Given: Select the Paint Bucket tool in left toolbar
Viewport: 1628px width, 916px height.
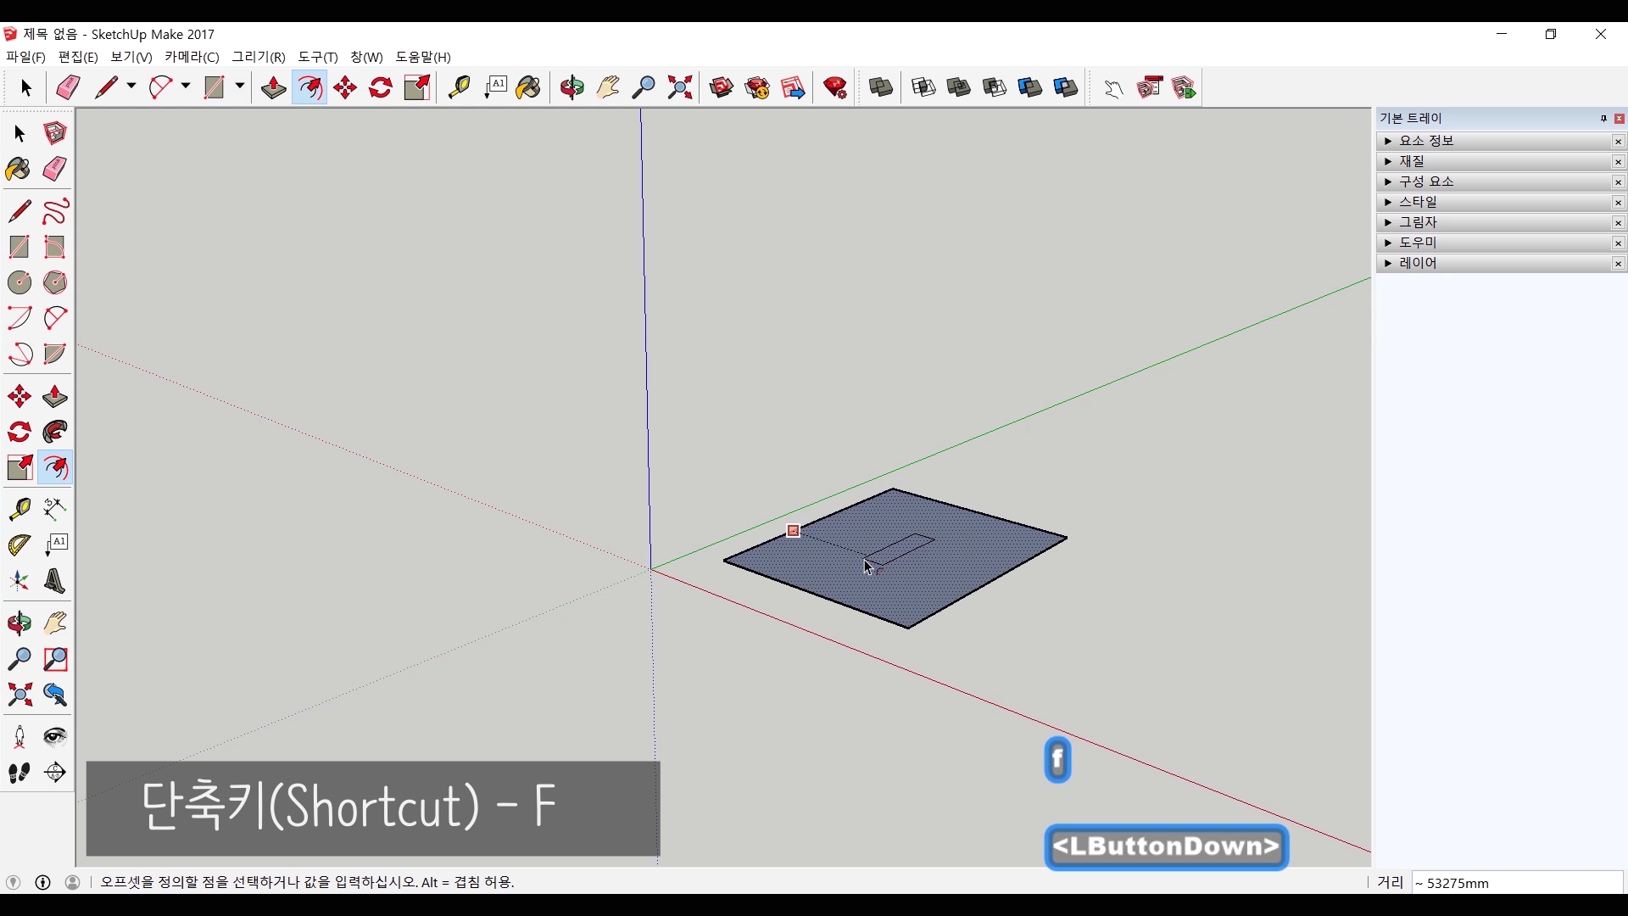Looking at the screenshot, I should tap(18, 170).
